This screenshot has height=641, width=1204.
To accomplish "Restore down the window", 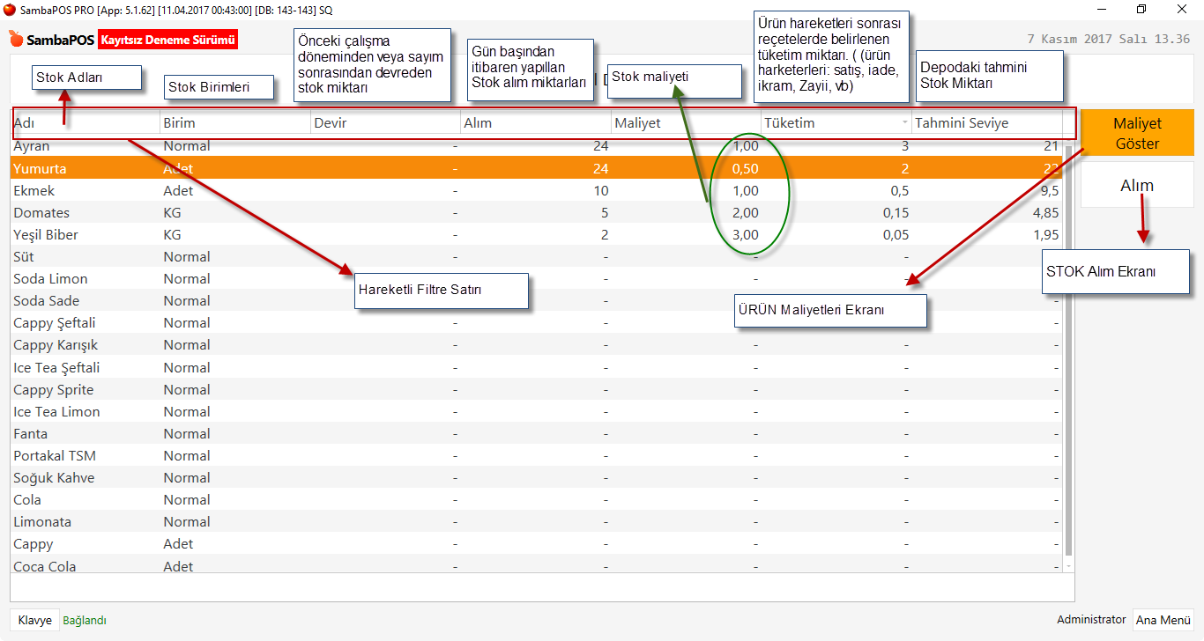I will (x=1141, y=9).
